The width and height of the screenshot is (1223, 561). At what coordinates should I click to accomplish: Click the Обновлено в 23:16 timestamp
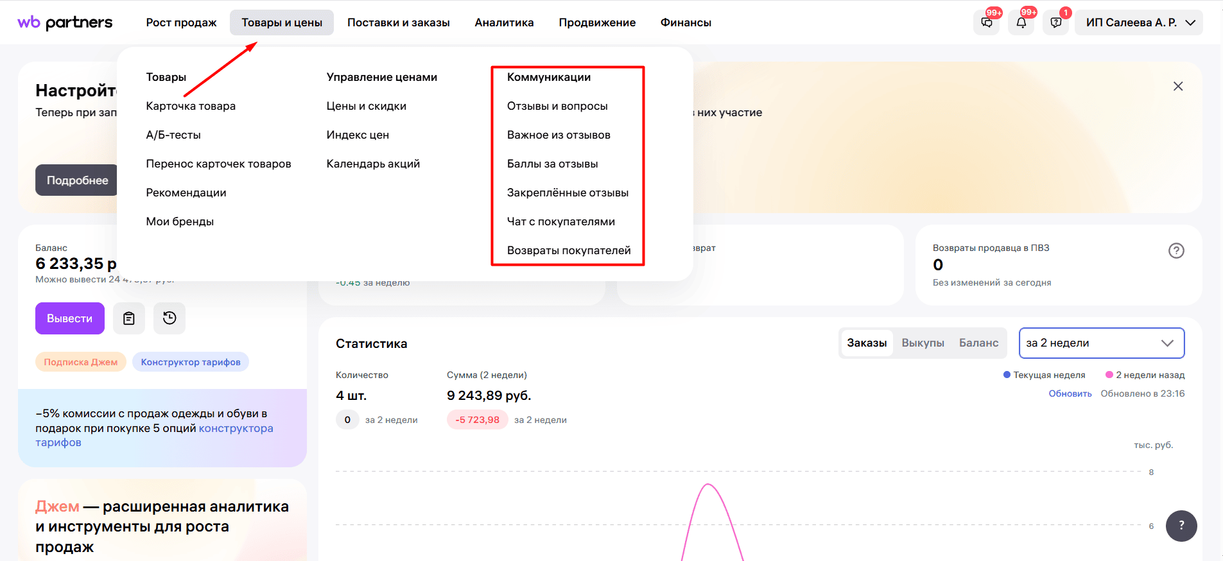1143,393
